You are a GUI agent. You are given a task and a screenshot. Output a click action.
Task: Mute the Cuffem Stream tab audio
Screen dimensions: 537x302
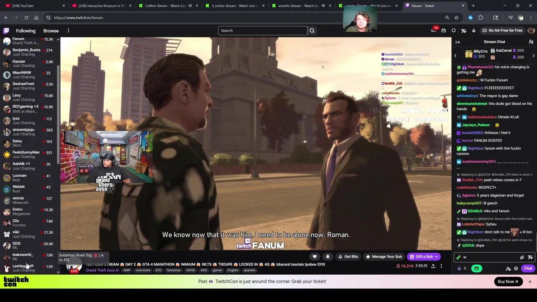coord(190,6)
